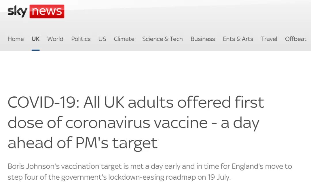Click 'coronavirus vaccine' in the headline
The width and height of the screenshot is (311, 190).
click(136, 123)
